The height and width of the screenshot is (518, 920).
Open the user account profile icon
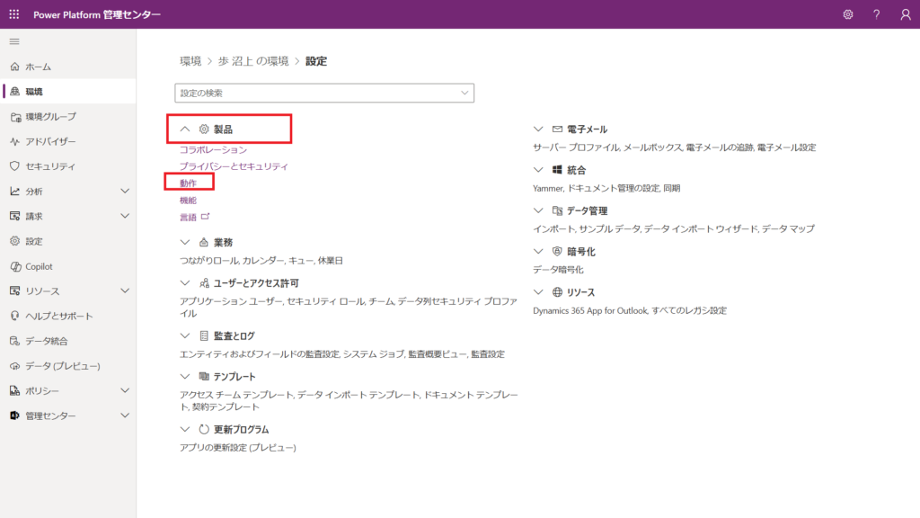pyautogui.click(x=906, y=14)
